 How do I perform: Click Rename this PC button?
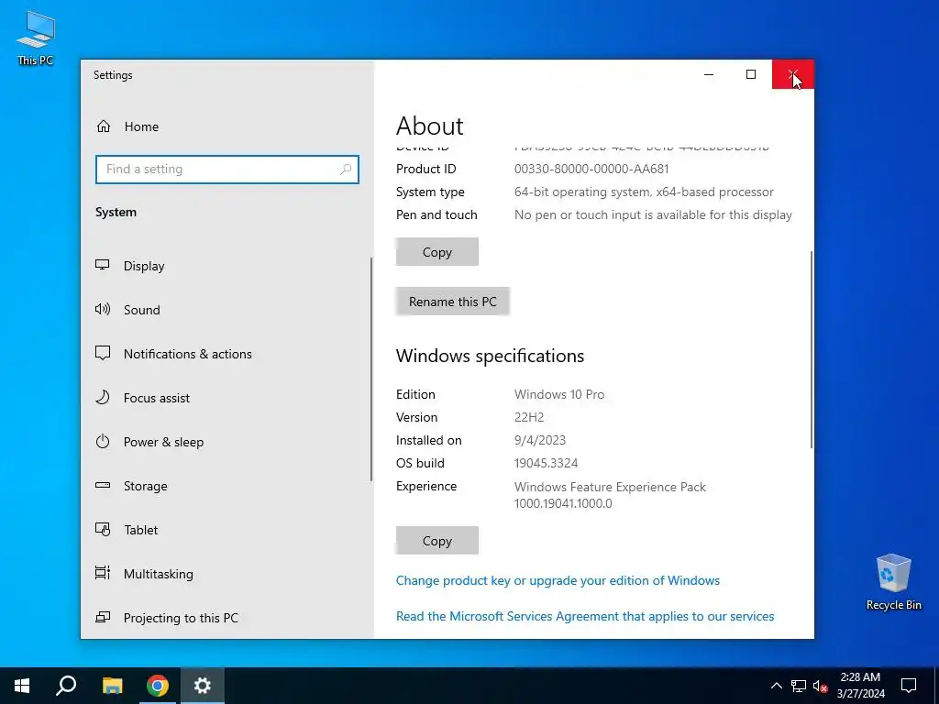(453, 301)
